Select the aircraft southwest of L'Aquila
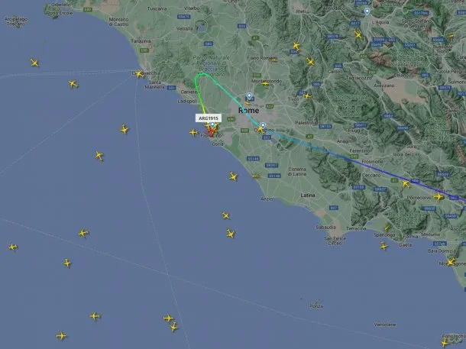The image size is (466, 349). point(358,35)
